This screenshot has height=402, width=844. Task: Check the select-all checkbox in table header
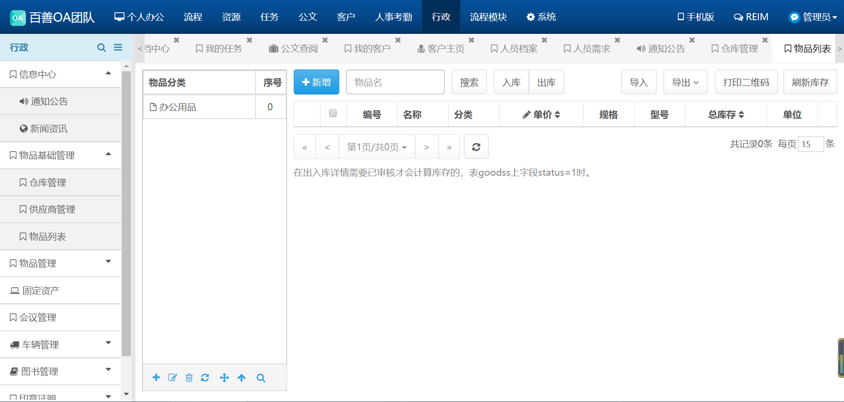coord(333,113)
